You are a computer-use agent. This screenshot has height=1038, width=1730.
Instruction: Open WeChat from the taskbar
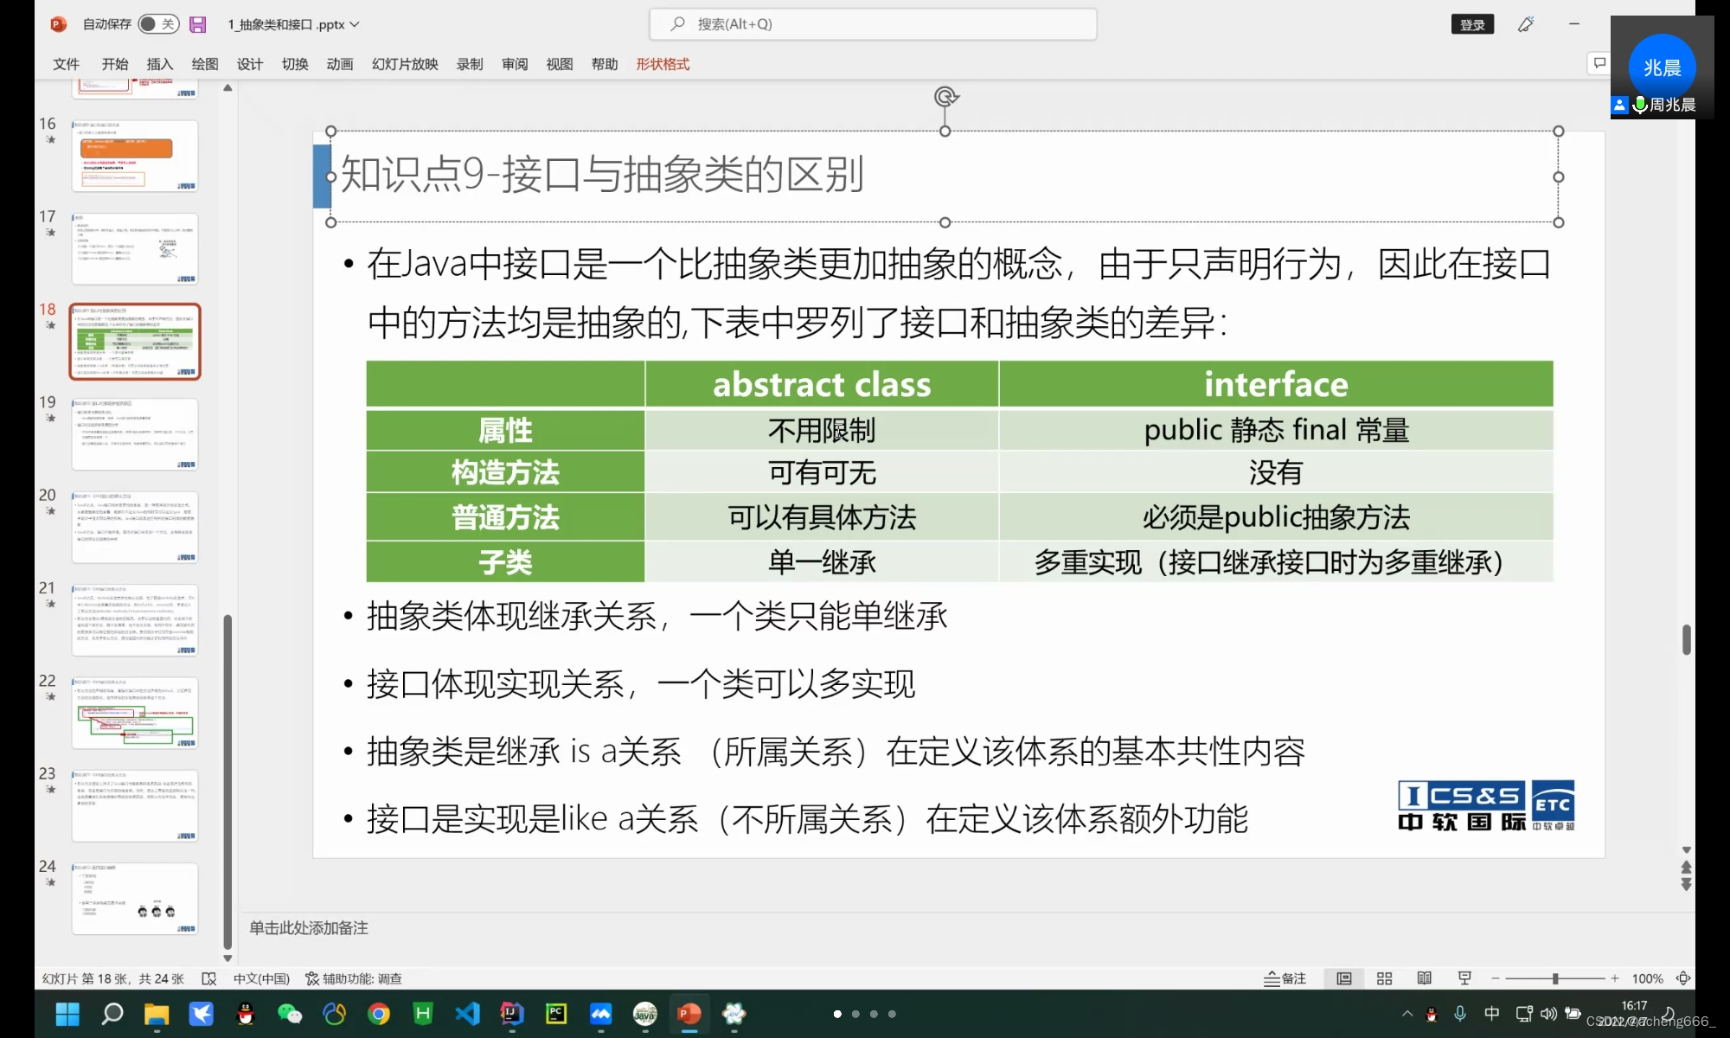click(x=289, y=1014)
